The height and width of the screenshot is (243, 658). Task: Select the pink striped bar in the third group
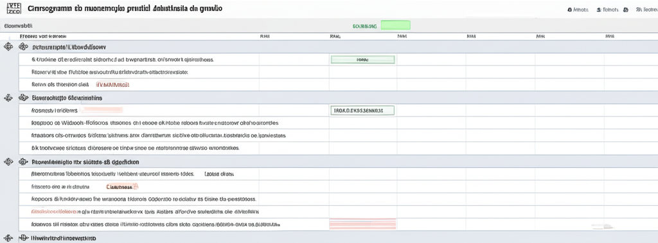pos(363,224)
